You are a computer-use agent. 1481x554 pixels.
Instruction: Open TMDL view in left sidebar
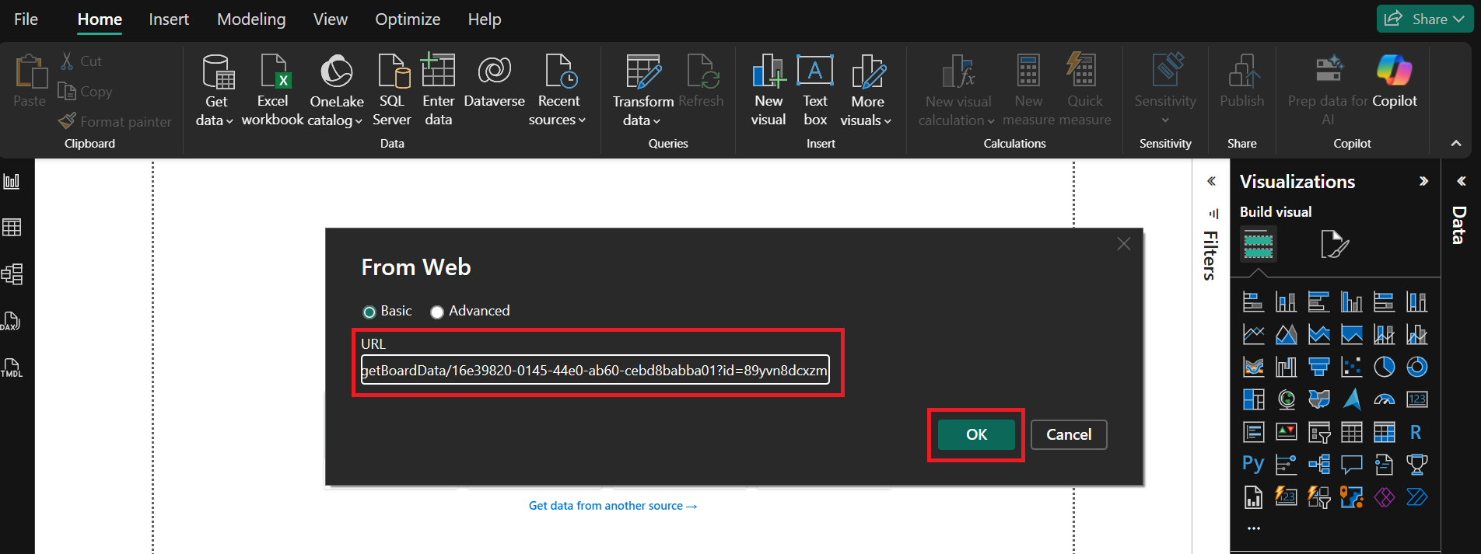click(x=12, y=368)
